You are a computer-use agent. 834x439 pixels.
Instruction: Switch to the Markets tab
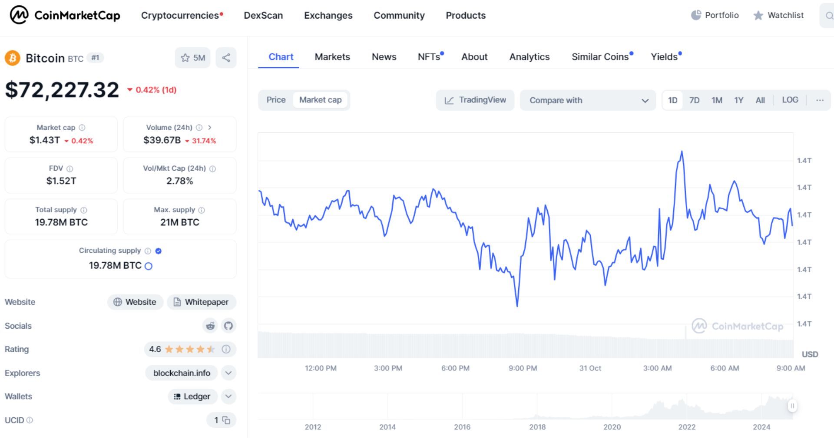coord(332,57)
